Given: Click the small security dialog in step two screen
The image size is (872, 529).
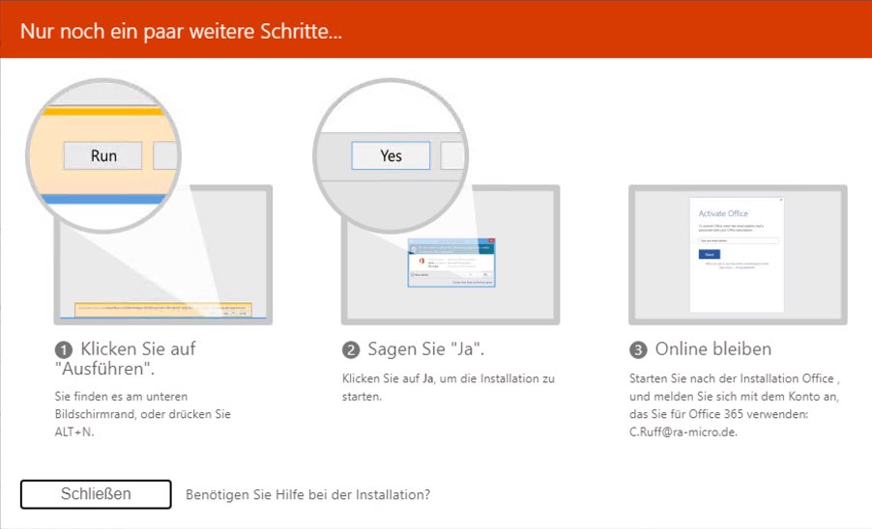Looking at the screenshot, I should (451, 263).
